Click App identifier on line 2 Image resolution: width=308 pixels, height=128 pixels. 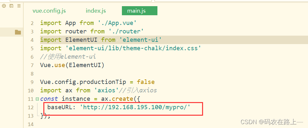[x=70, y=23]
